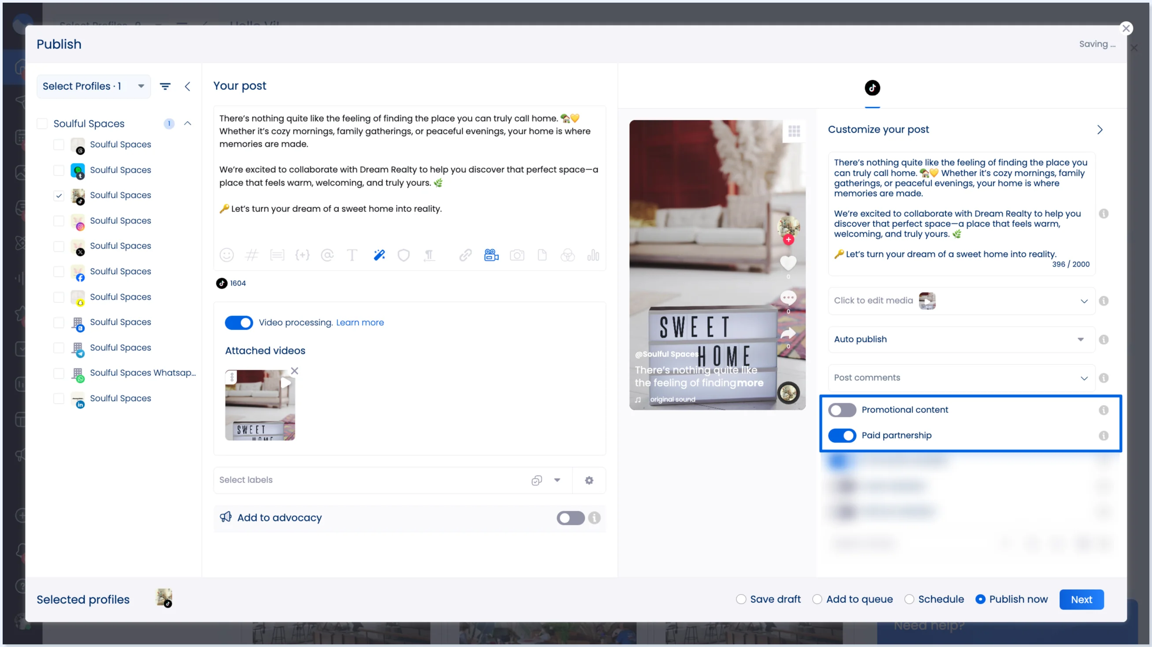This screenshot has width=1152, height=647.
Task: Open the profile filter icon
Action: pyautogui.click(x=165, y=86)
